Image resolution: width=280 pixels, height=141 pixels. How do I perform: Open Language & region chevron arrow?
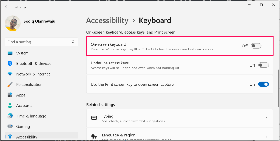point(267,137)
